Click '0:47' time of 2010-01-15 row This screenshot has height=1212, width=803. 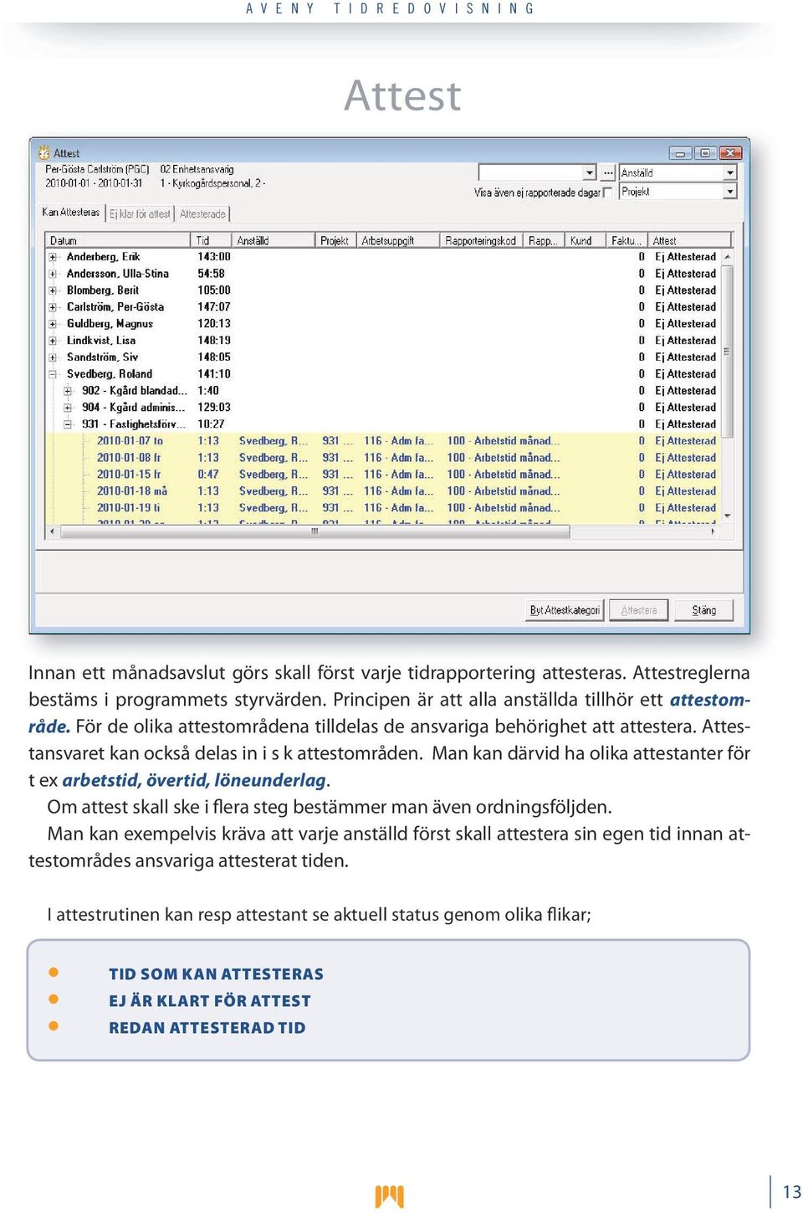207,475
